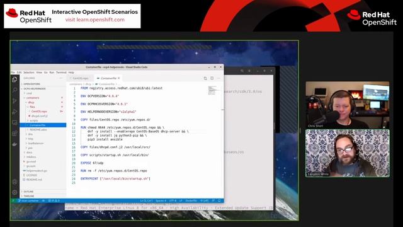The height and width of the screenshot is (227, 403).
Task: Open the Run menu
Action: (52, 73)
